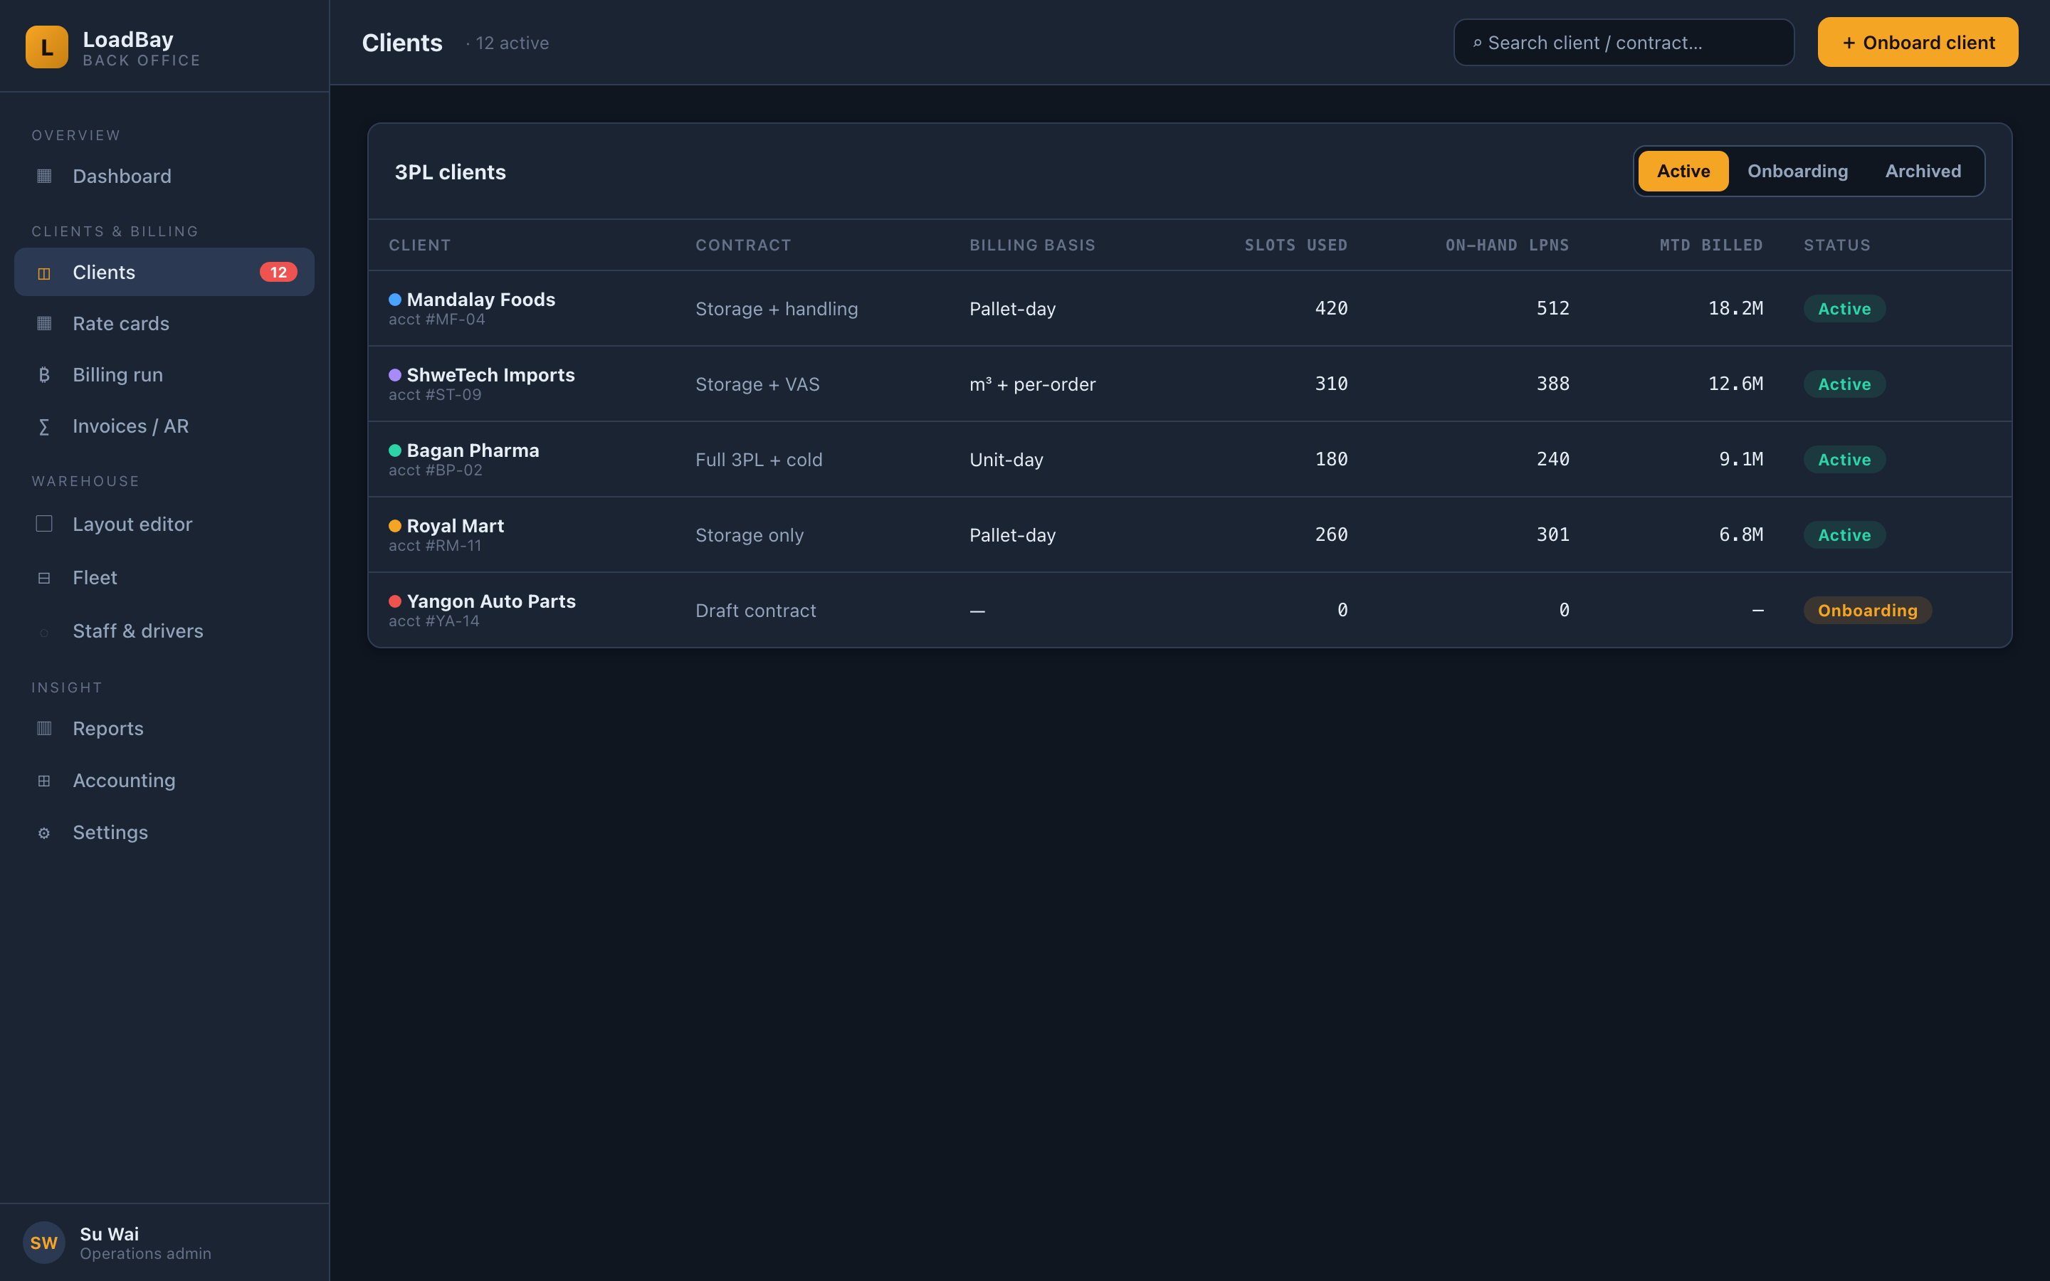Open Dashboard sidebar icon
This screenshot has width=2050, height=1281.
[44, 176]
